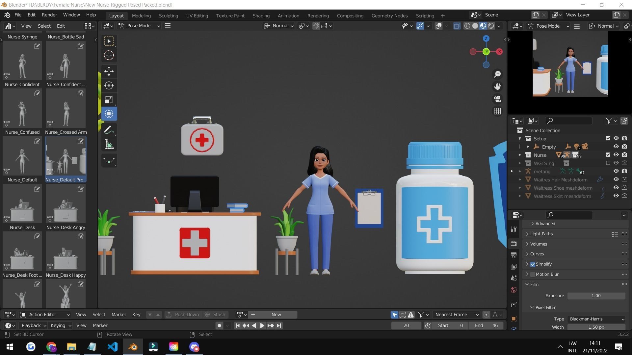Switch to the UV Editing workspace tab
Image resolution: width=632 pixels, height=355 pixels.
click(197, 16)
